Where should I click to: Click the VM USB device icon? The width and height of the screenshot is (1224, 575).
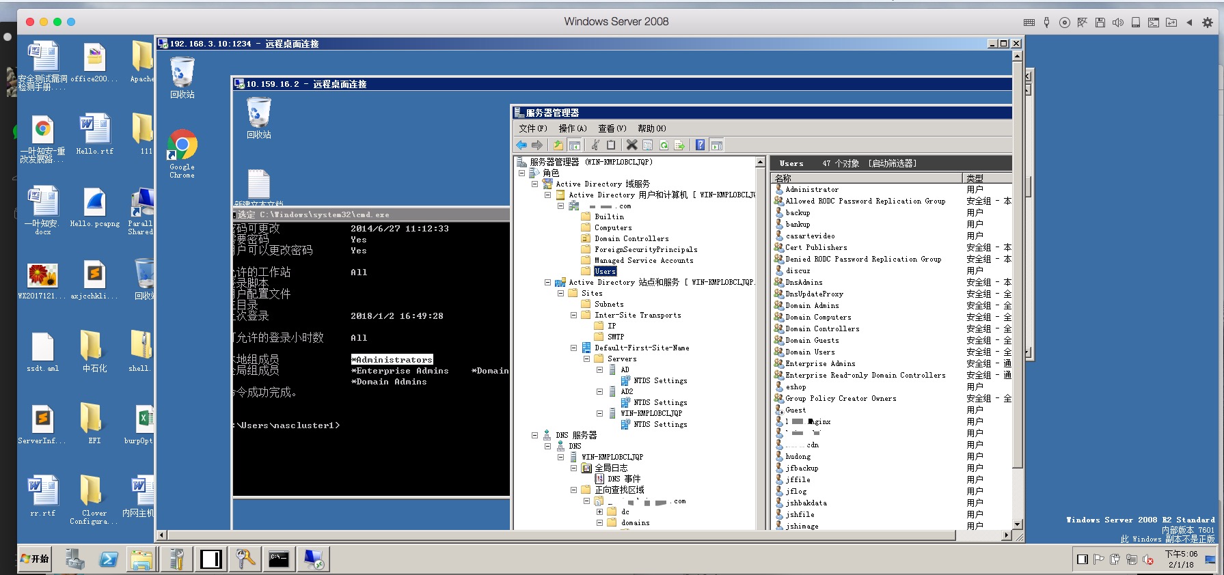point(1046,23)
